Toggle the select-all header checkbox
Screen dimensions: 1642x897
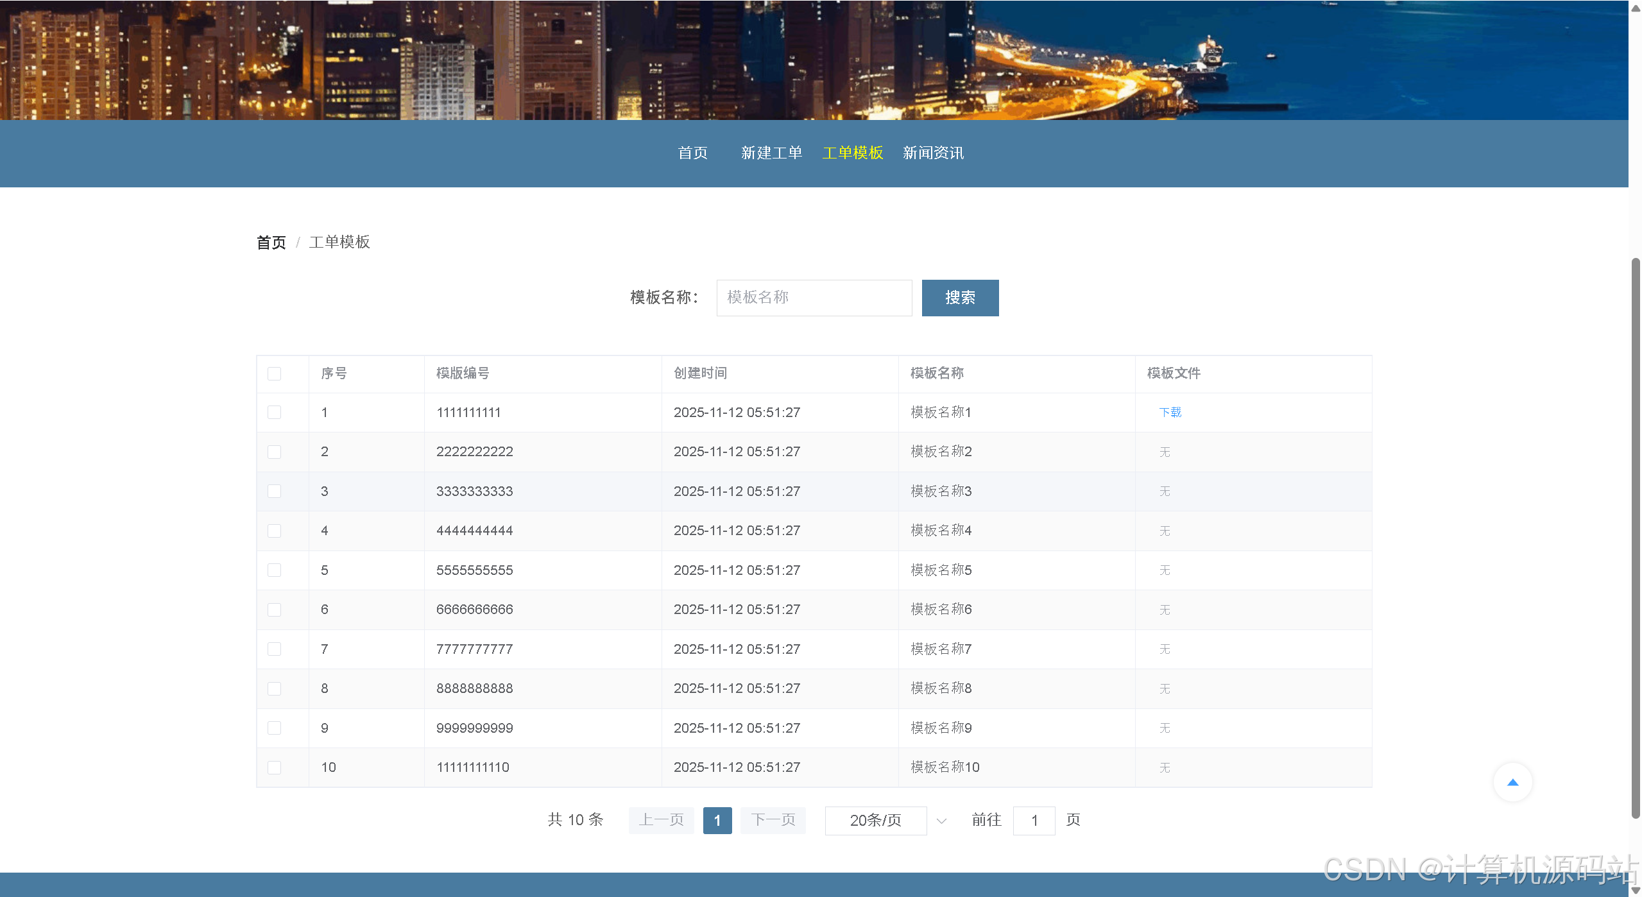(275, 373)
